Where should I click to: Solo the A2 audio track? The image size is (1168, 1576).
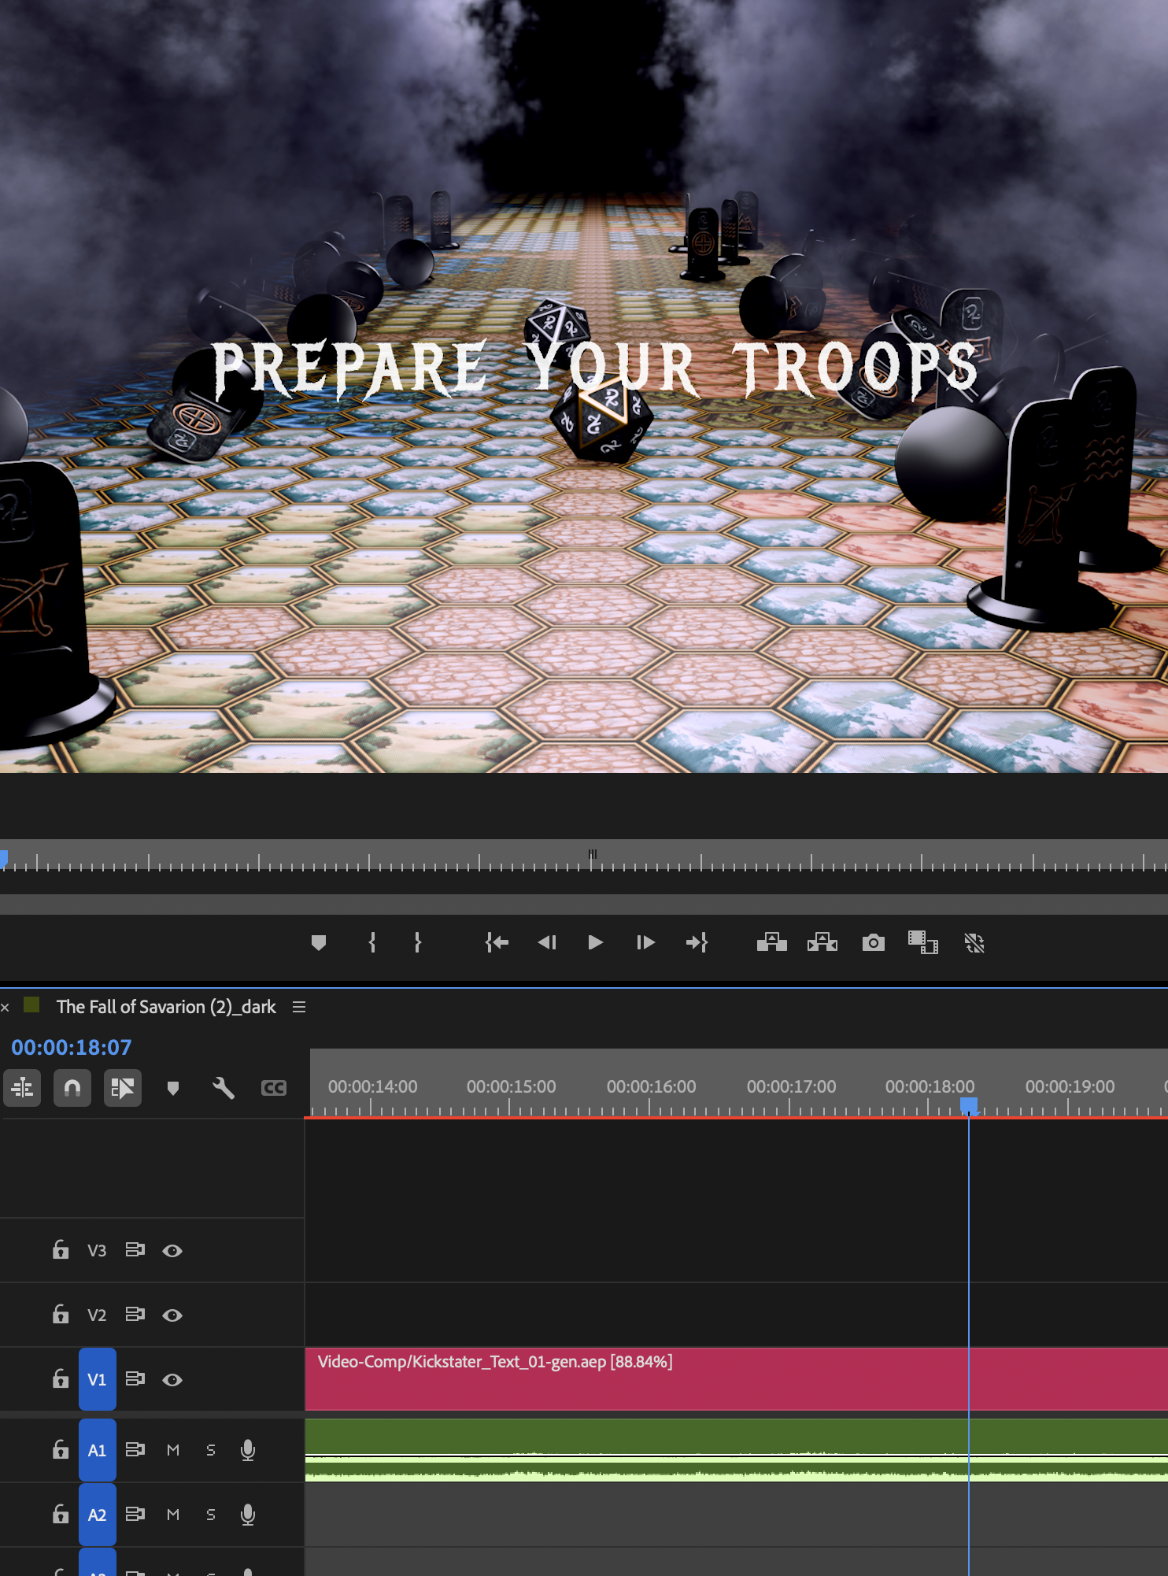coord(210,1515)
